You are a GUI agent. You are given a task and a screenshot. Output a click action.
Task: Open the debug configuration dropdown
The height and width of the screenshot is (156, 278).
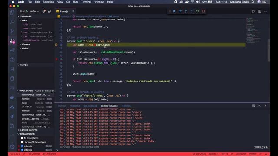point(34,11)
